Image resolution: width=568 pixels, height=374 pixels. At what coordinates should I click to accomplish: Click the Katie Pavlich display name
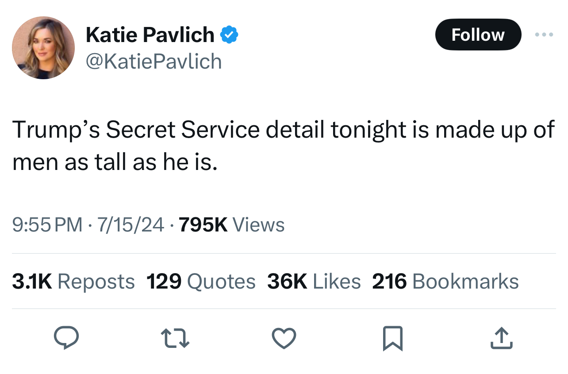click(x=150, y=35)
